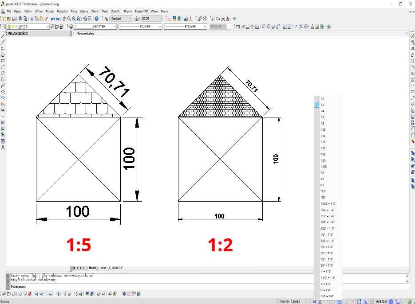Select the Text tool (letter A) in left toolbar
415x304 pixels.
point(3,147)
